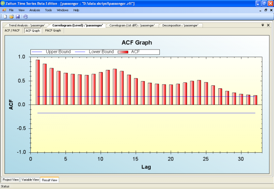The width and height of the screenshot is (274, 189).
Task: Open the Windows menu
Action: [63, 9]
